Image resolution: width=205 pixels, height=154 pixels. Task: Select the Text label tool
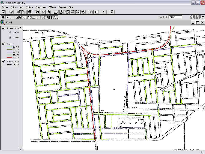click(52, 17)
